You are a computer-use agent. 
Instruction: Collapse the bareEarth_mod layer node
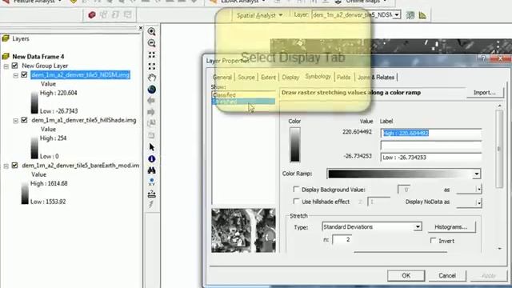click(6, 166)
